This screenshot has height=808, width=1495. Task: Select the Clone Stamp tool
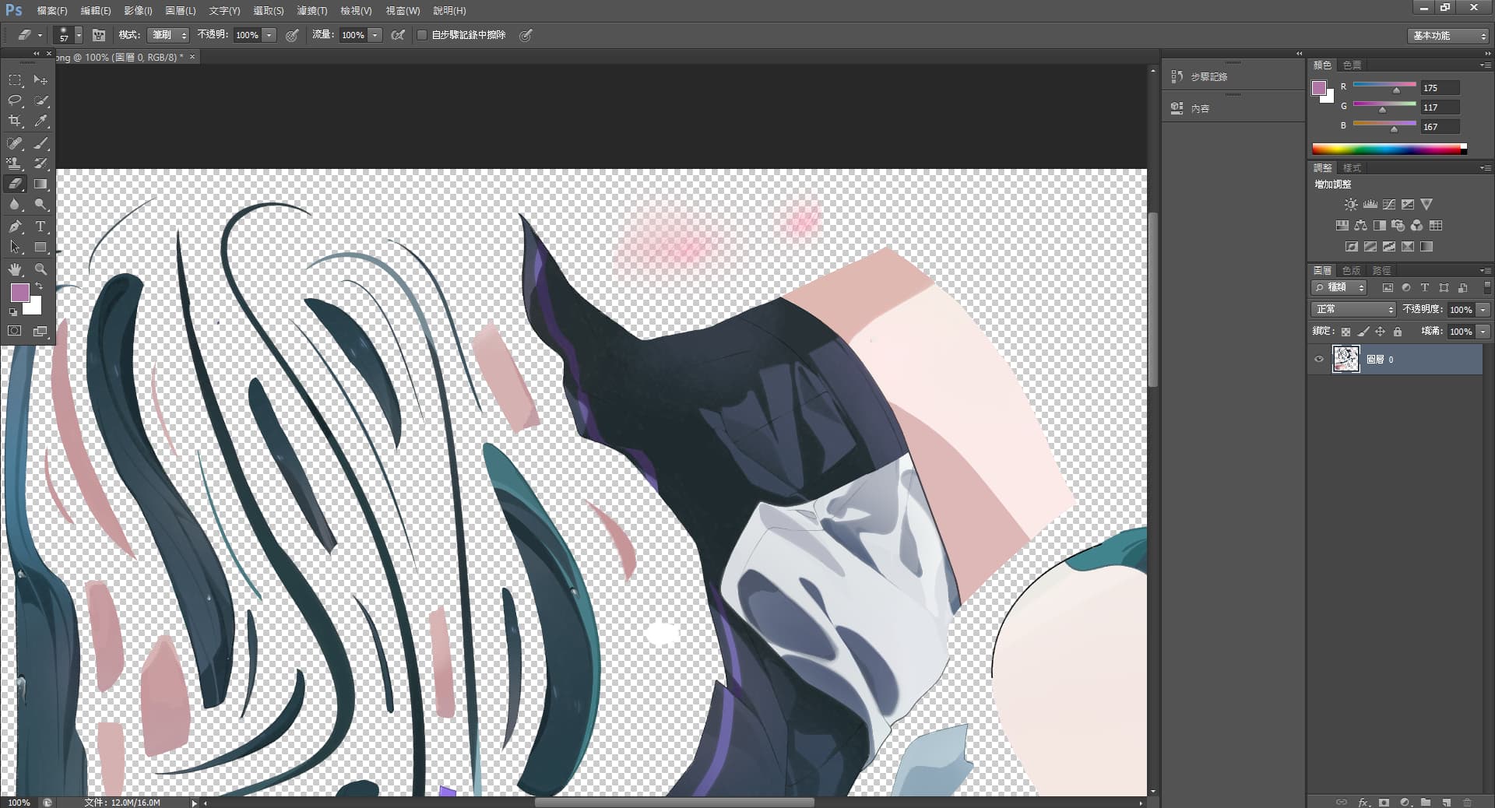point(15,163)
